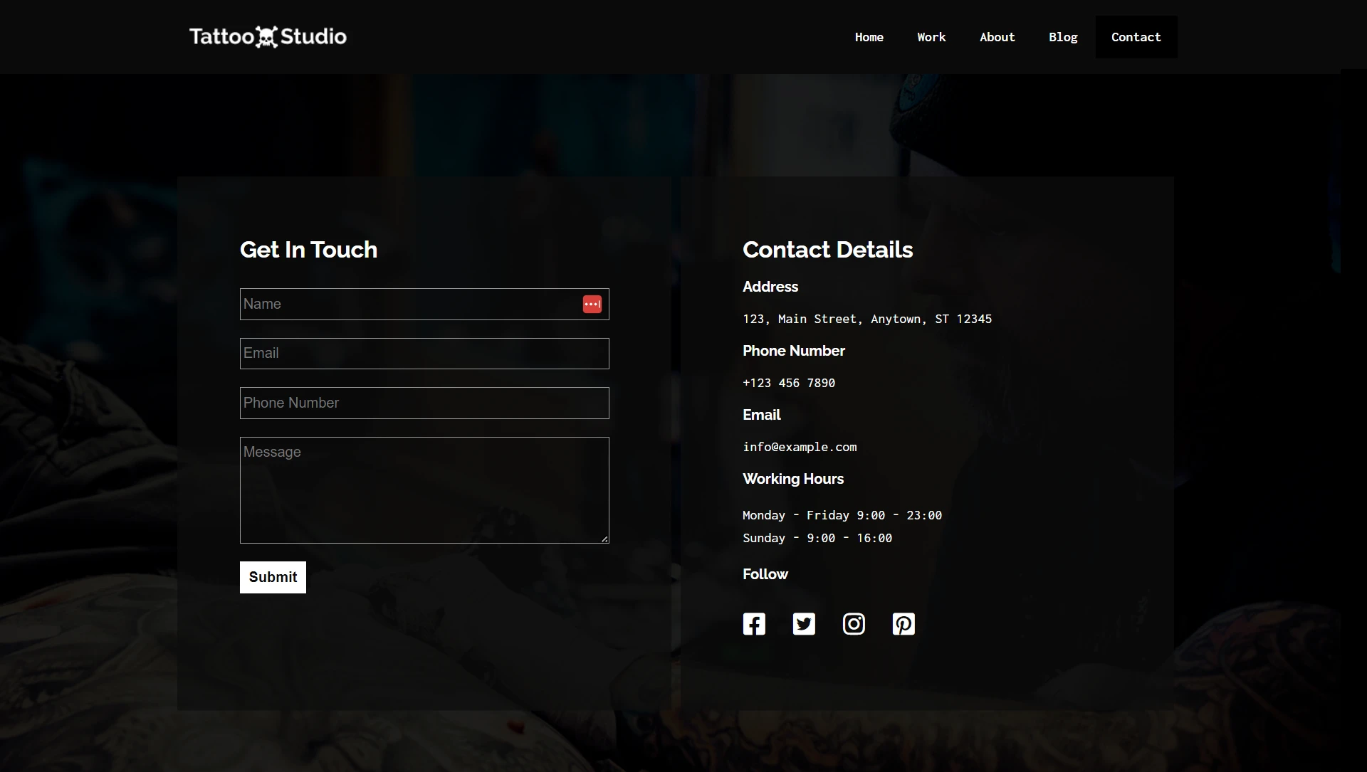Image resolution: width=1367 pixels, height=772 pixels.
Task: Select the Contact menu item
Action: (x=1136, y=37)
